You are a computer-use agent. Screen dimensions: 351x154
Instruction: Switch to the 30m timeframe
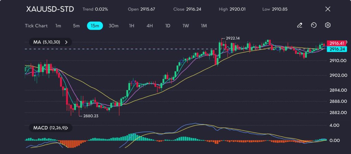pyautogui.click(x=113, y=26)
